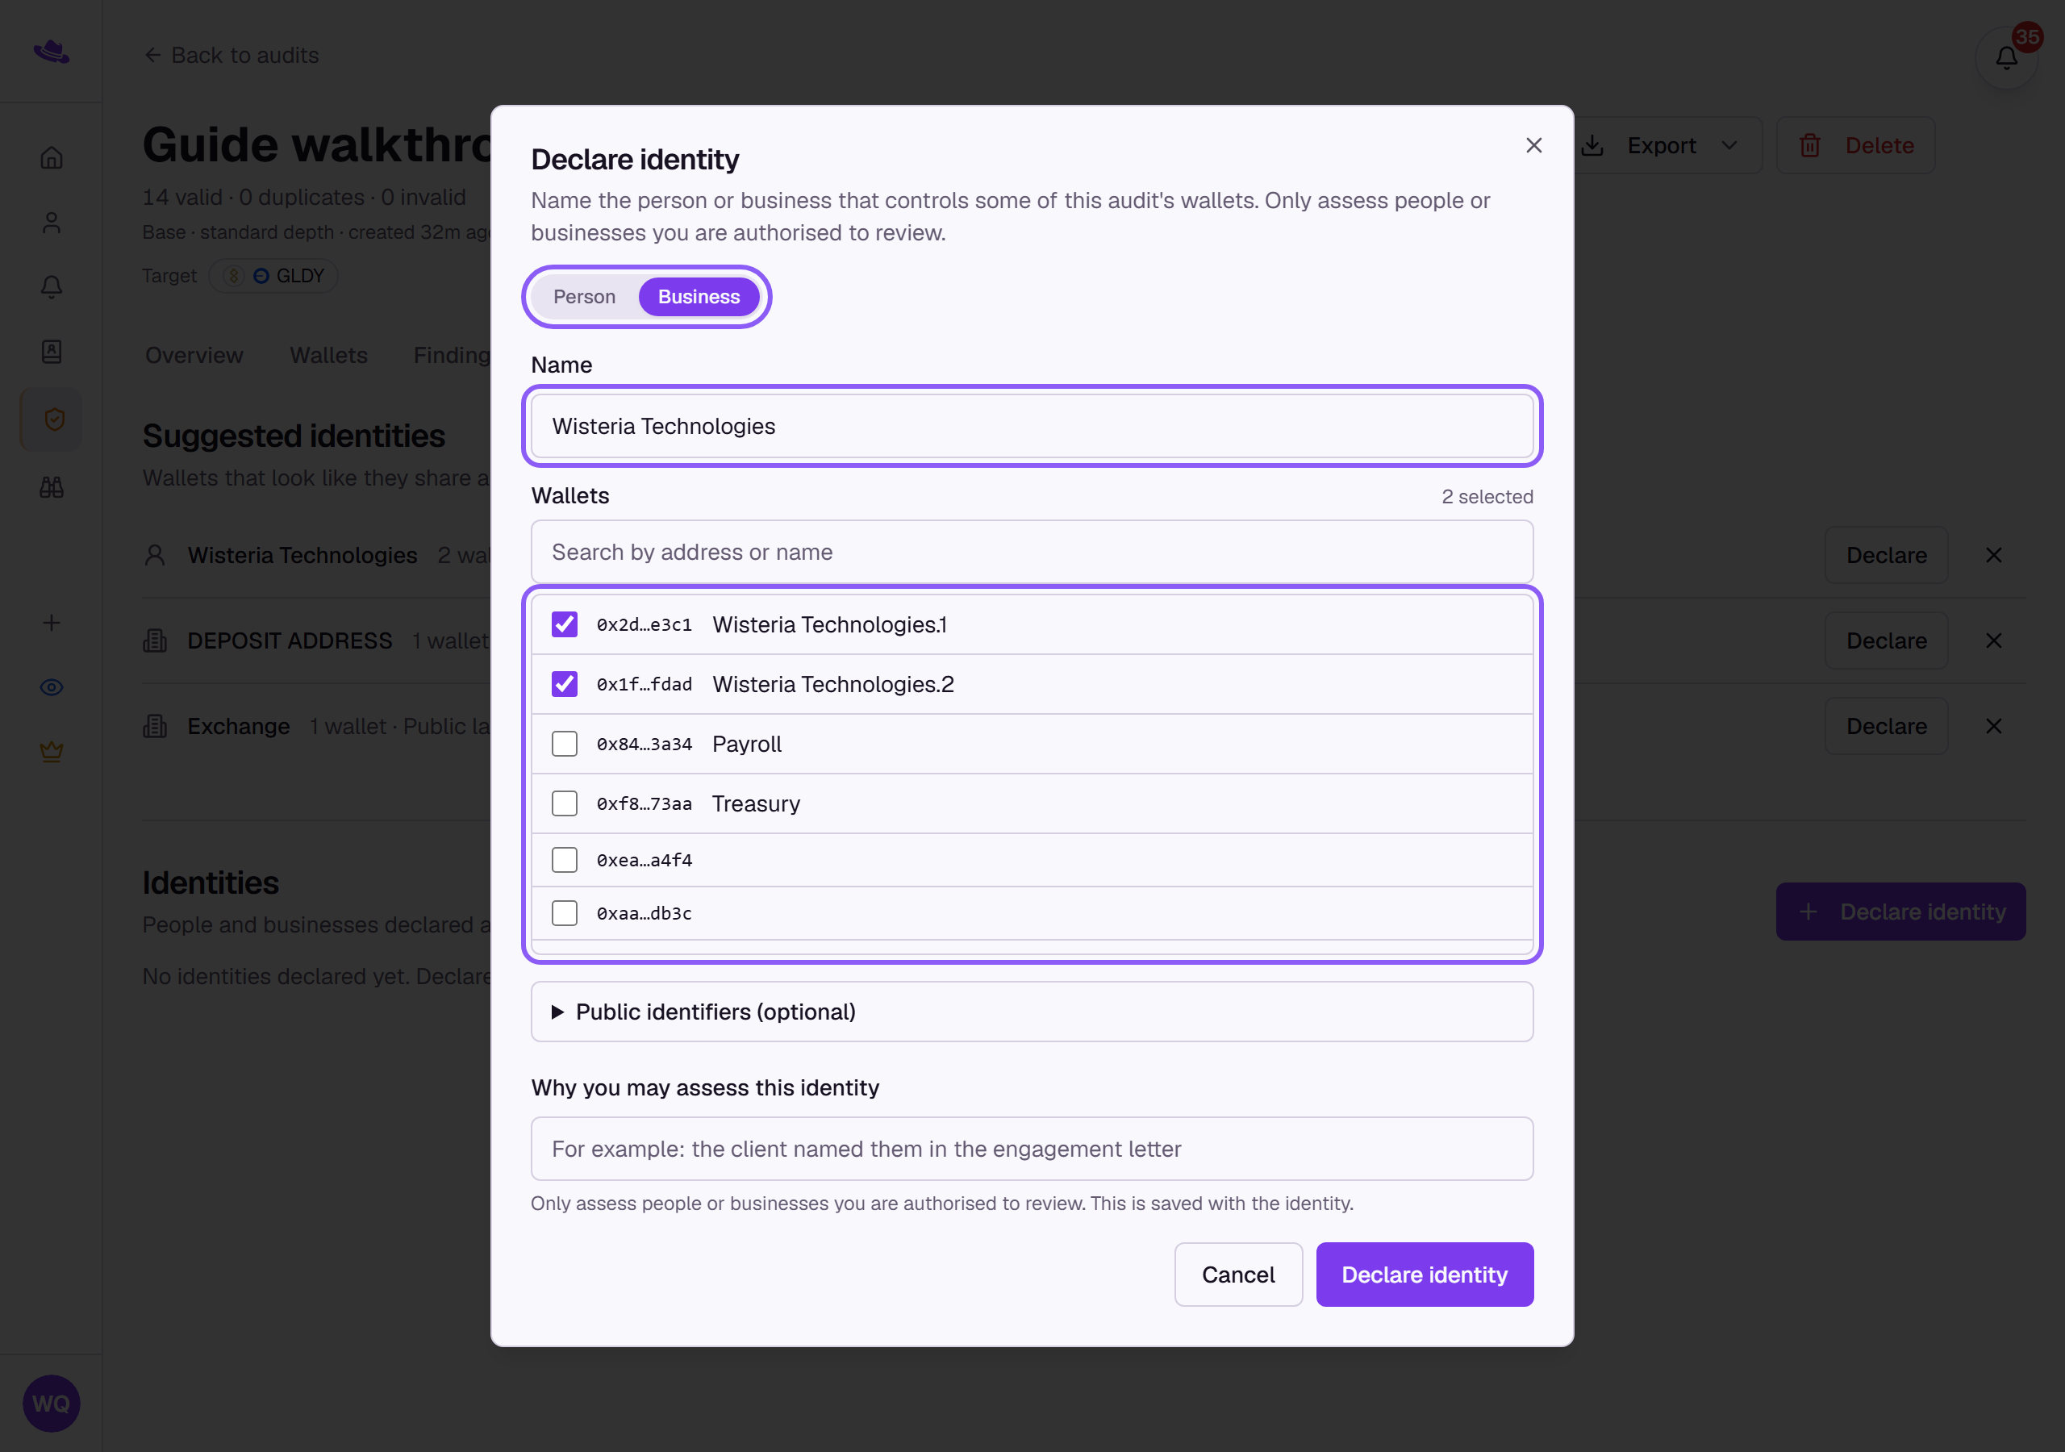The height and width of the screenshot is (1452, 2065).
Task: Expand Public identifiers (optional) section
Action: pyautogui.click(x=1032, y=1012)
